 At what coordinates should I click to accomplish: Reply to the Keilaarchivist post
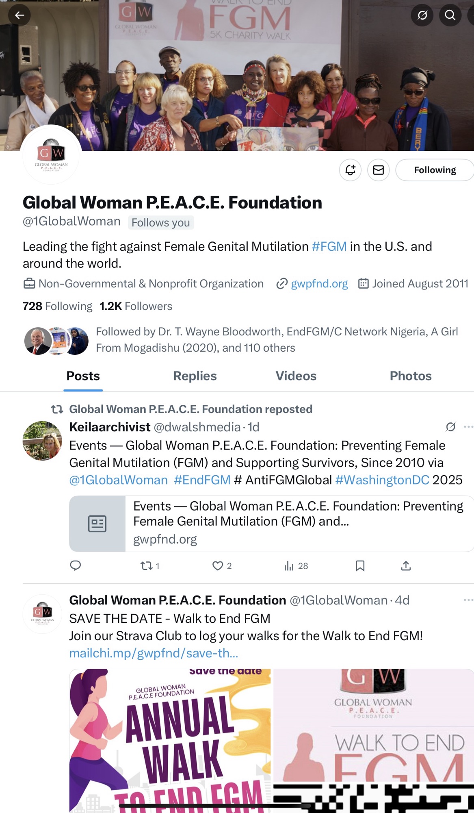click(x=76, y=565)
